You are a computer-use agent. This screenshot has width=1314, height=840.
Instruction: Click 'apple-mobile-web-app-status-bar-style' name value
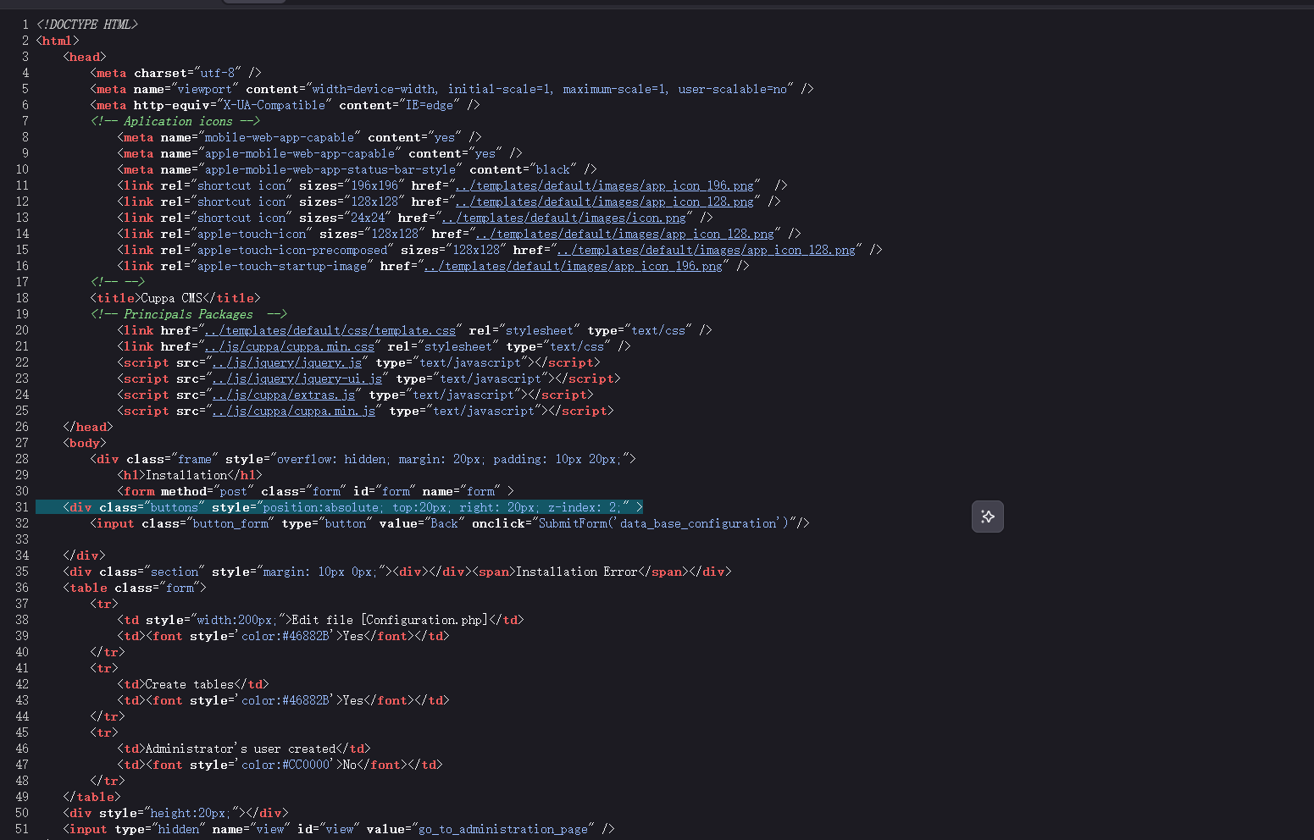tap(330, 169)
